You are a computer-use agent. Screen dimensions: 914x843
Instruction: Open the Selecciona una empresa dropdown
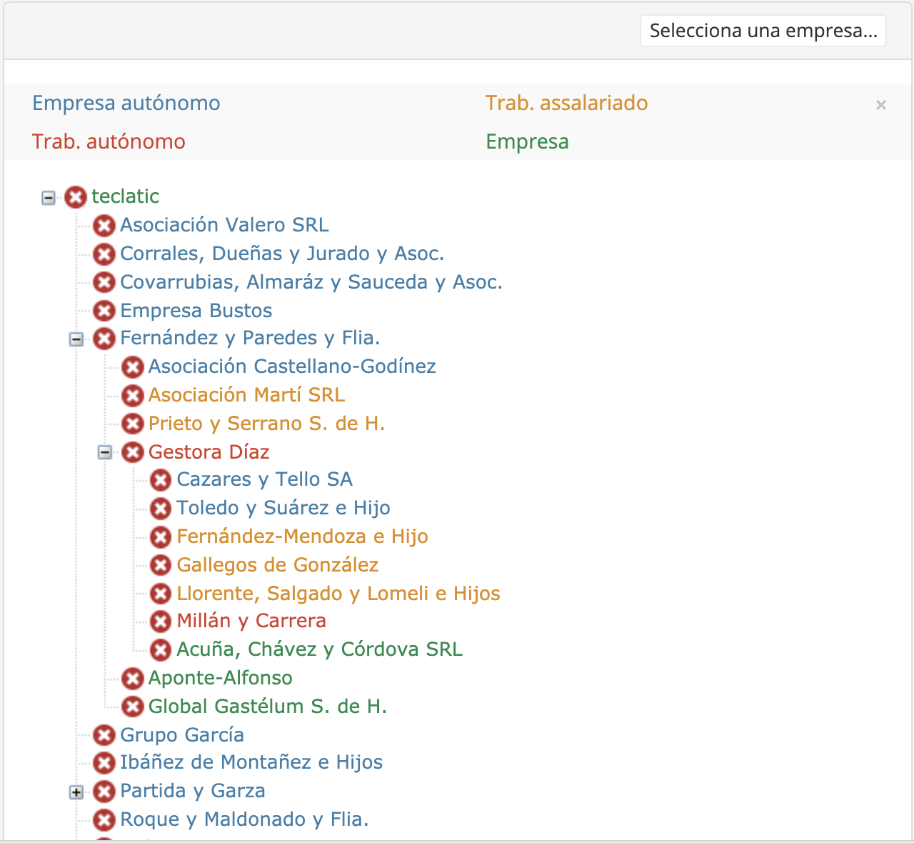pyautogui.click(x=763, y=31)
